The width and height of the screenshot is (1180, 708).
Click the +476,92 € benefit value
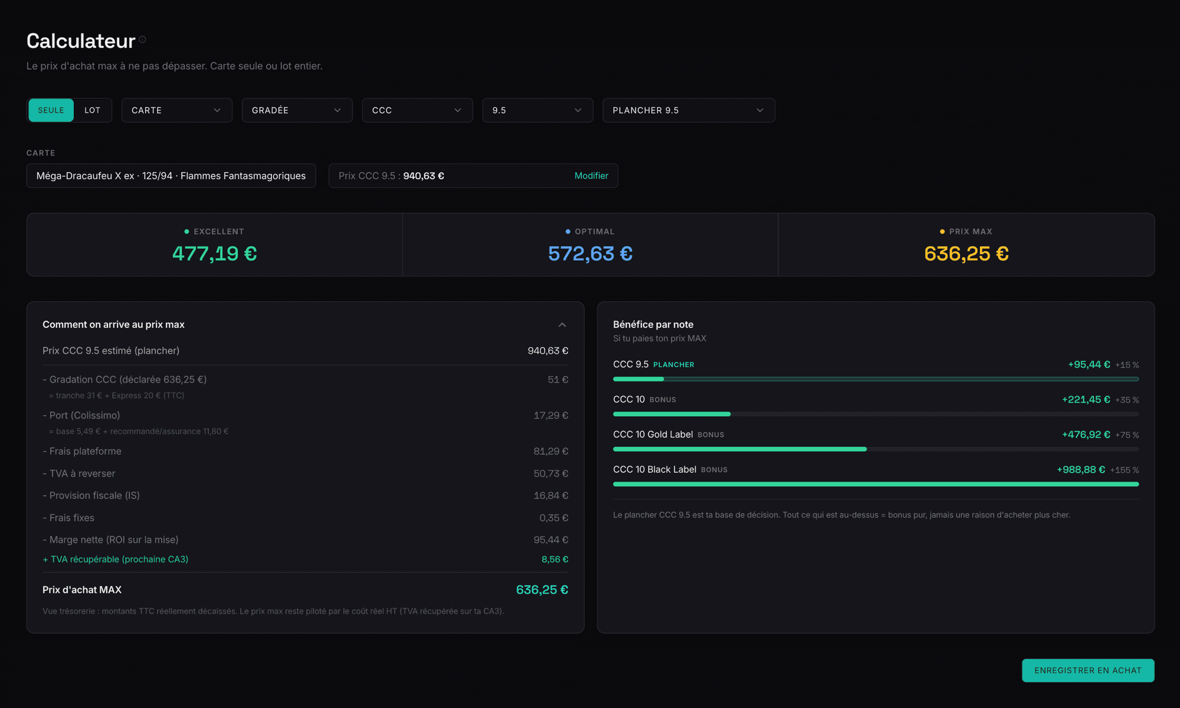click(x=1086, y=435)
